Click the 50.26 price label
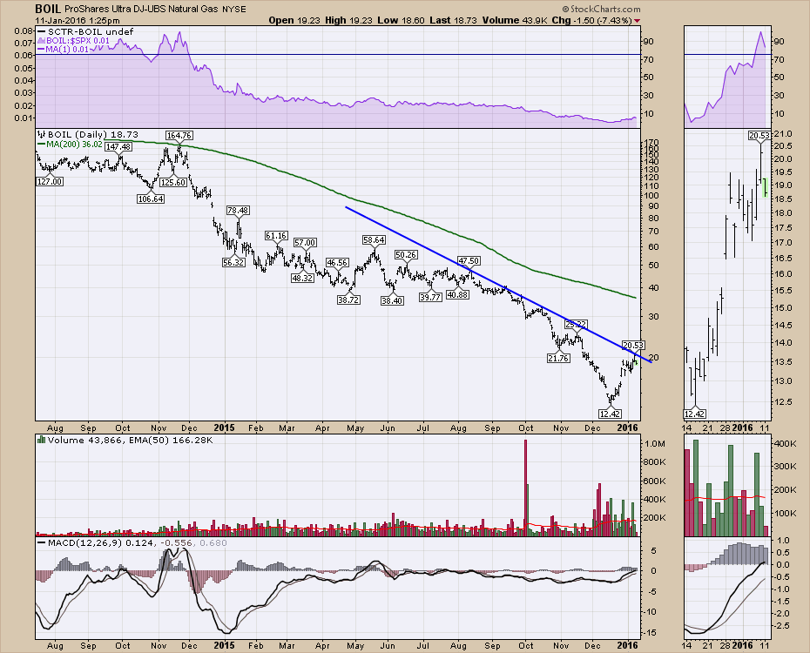 pyautogui.click(x=406, y=254)
